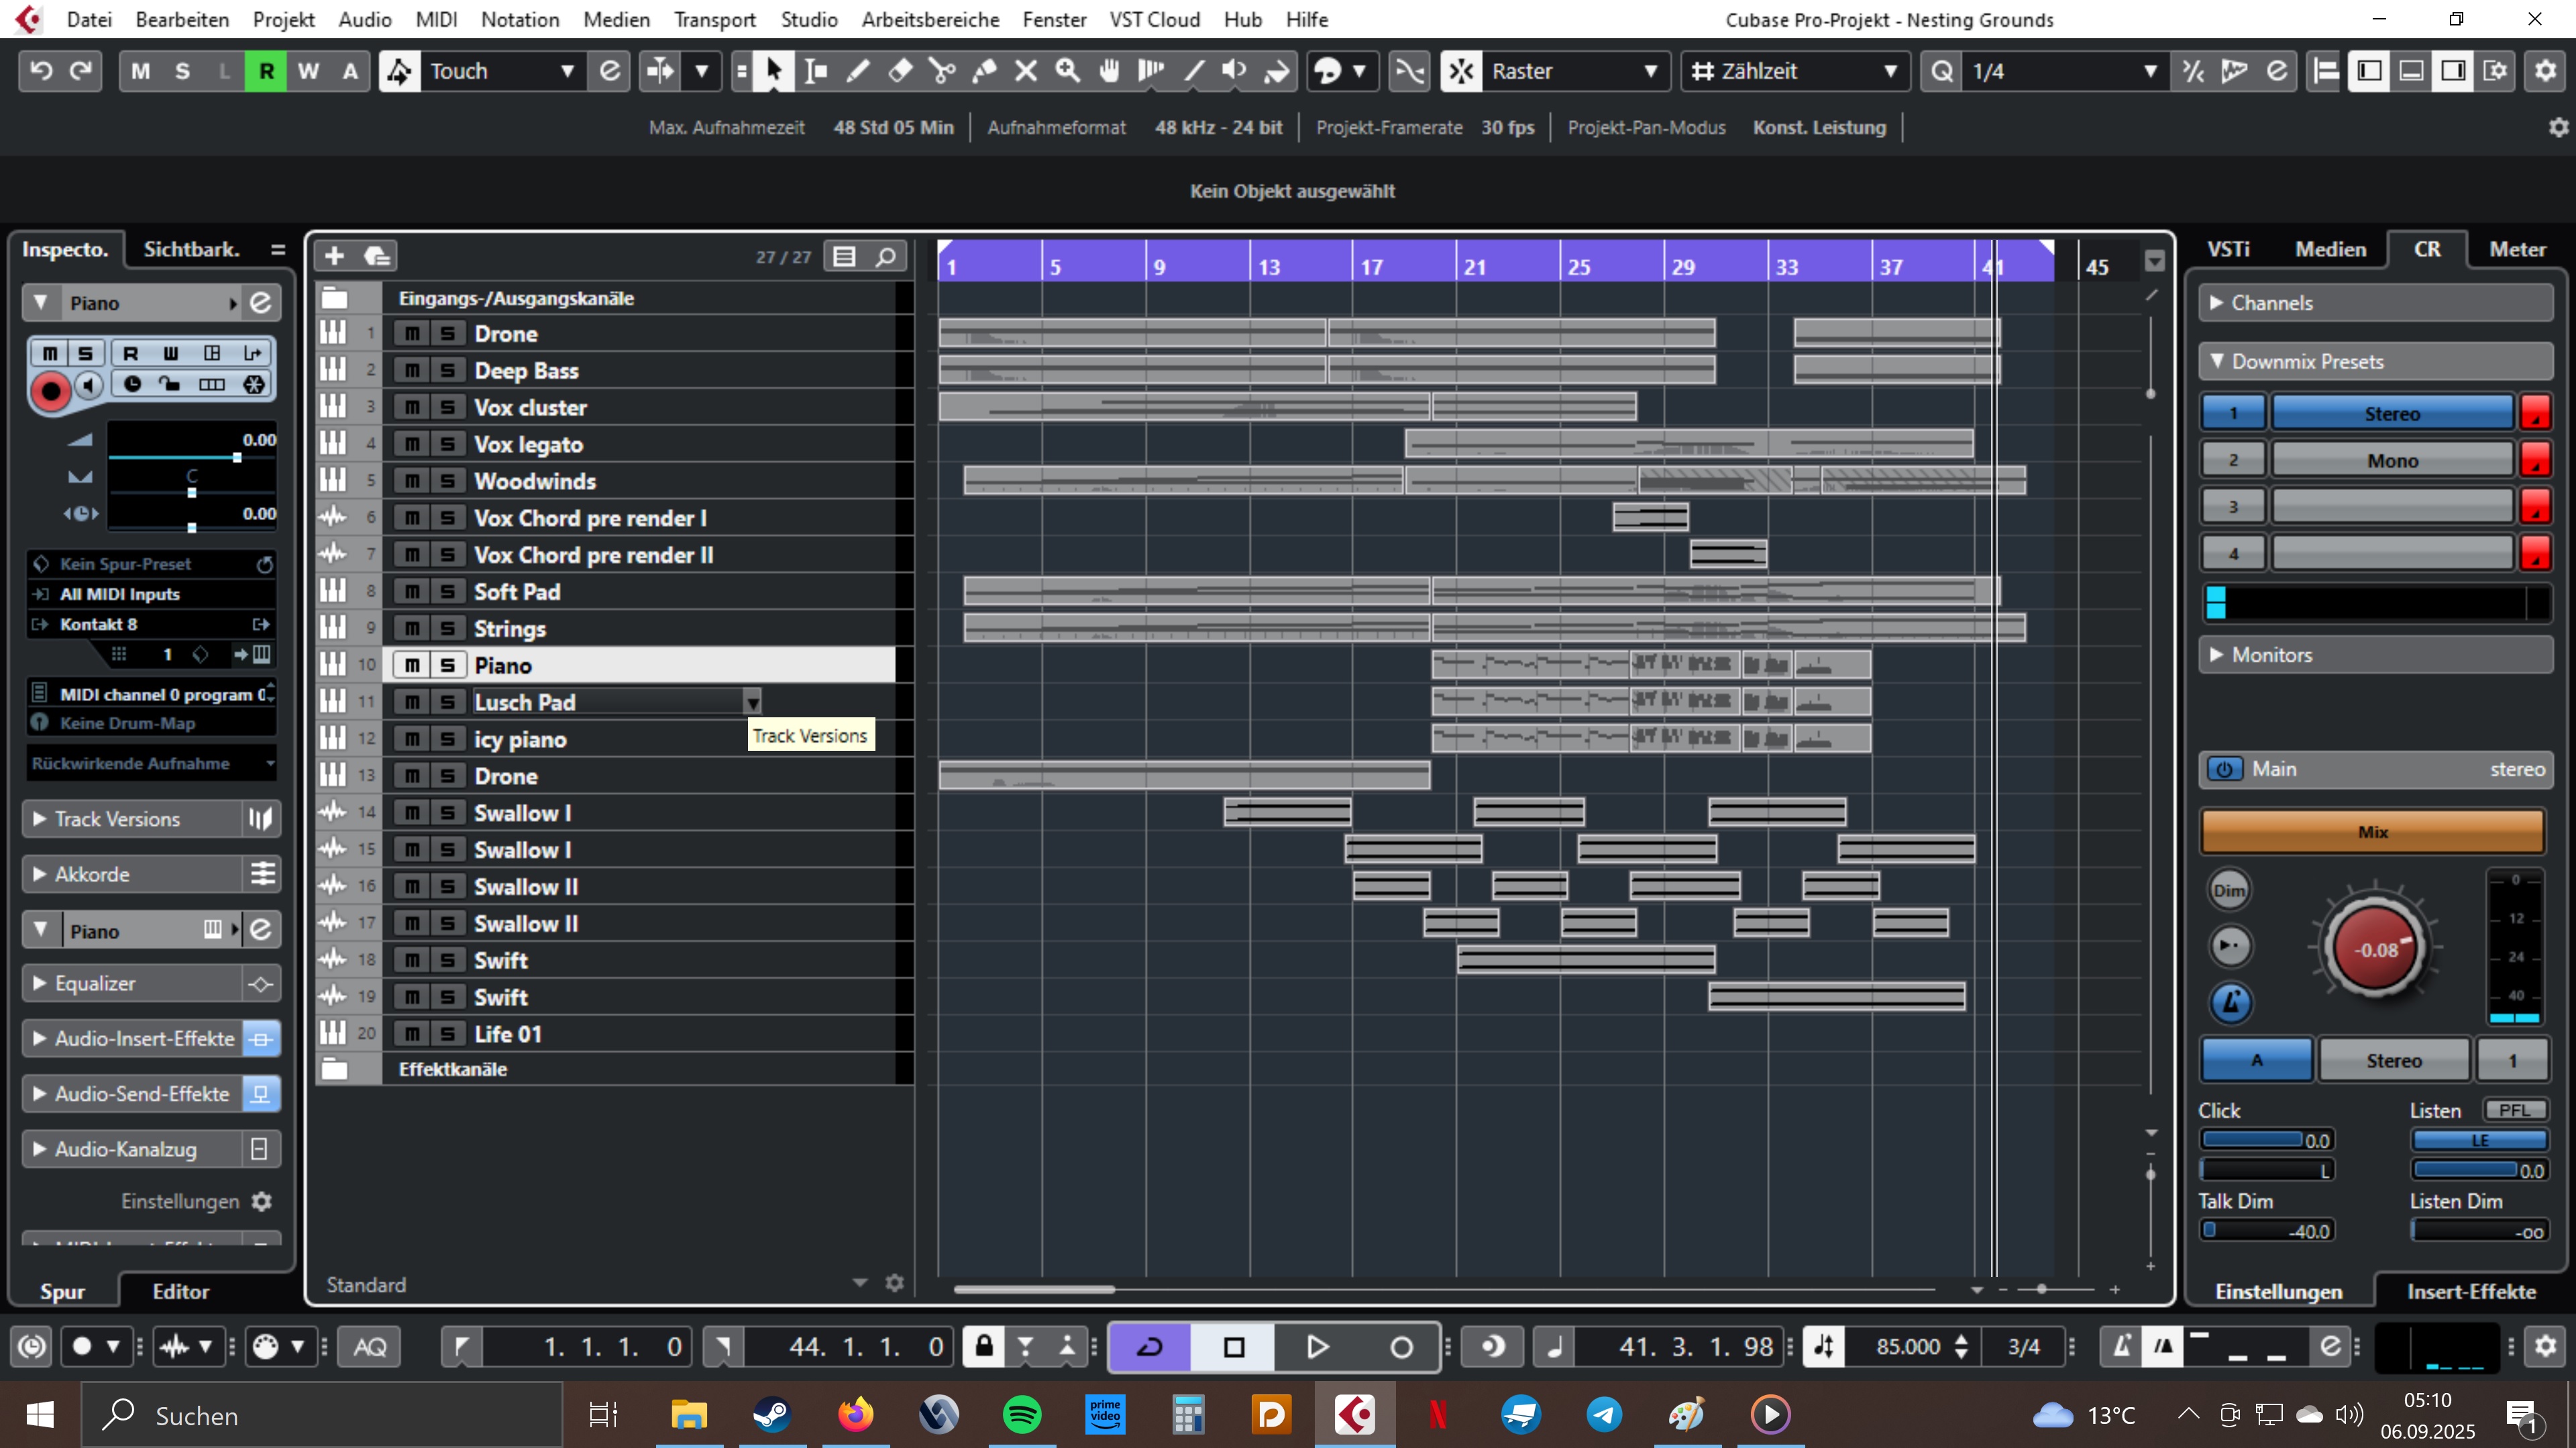Open the Touch automation mode dropdown

click(500, 71)
